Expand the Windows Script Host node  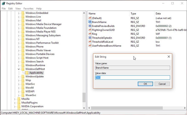[19, 58]
